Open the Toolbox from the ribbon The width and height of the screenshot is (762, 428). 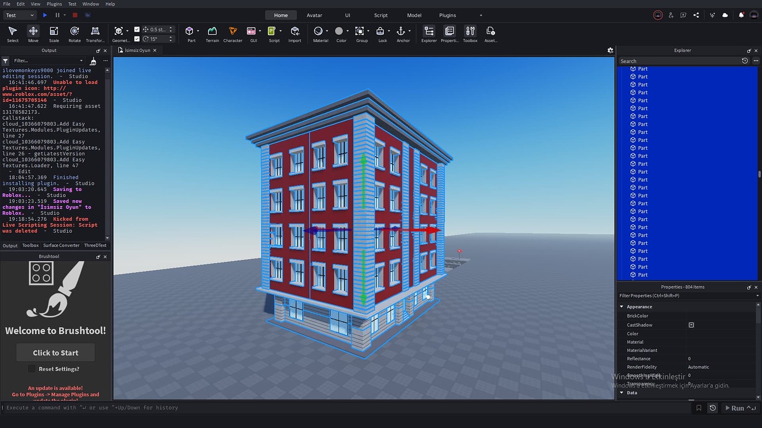click(x=470, y=34)
